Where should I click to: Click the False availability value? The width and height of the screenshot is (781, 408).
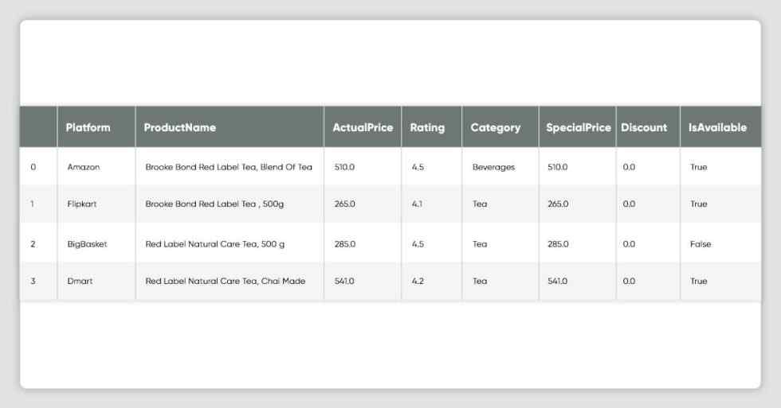click(x=701, y=244)
